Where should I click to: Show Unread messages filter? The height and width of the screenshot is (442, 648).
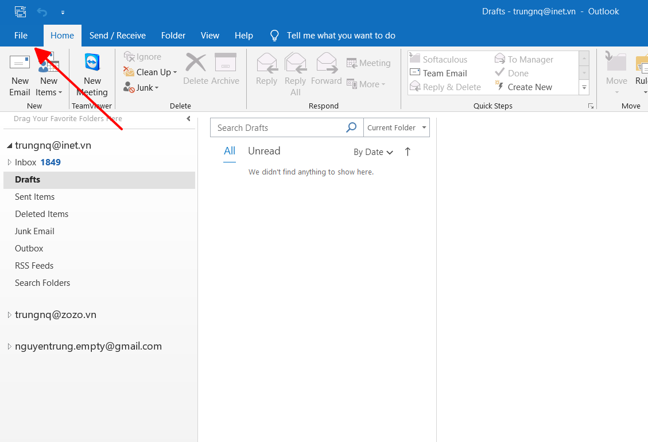click(264, 152)
